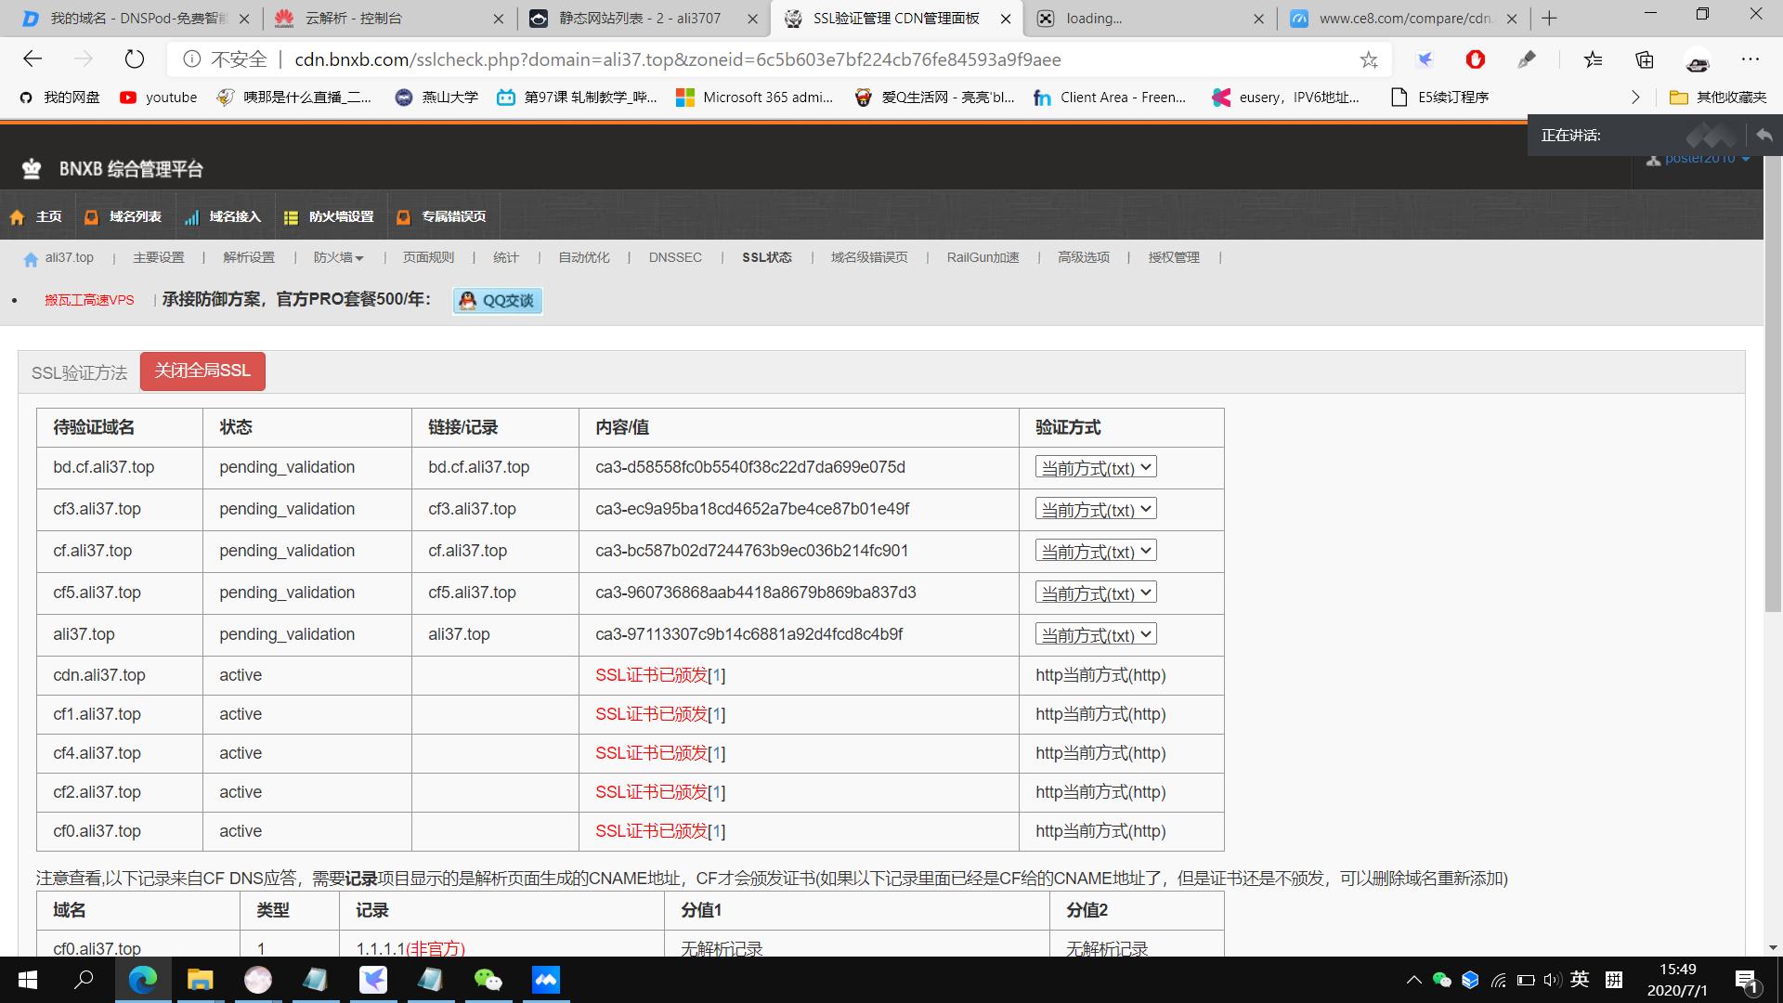
Task: Expand the 防火墙 submenu arrow
Action: pos(359,258)
